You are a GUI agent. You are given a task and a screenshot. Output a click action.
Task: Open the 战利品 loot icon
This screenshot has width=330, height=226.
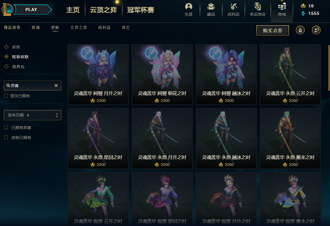tap(233, 6)
